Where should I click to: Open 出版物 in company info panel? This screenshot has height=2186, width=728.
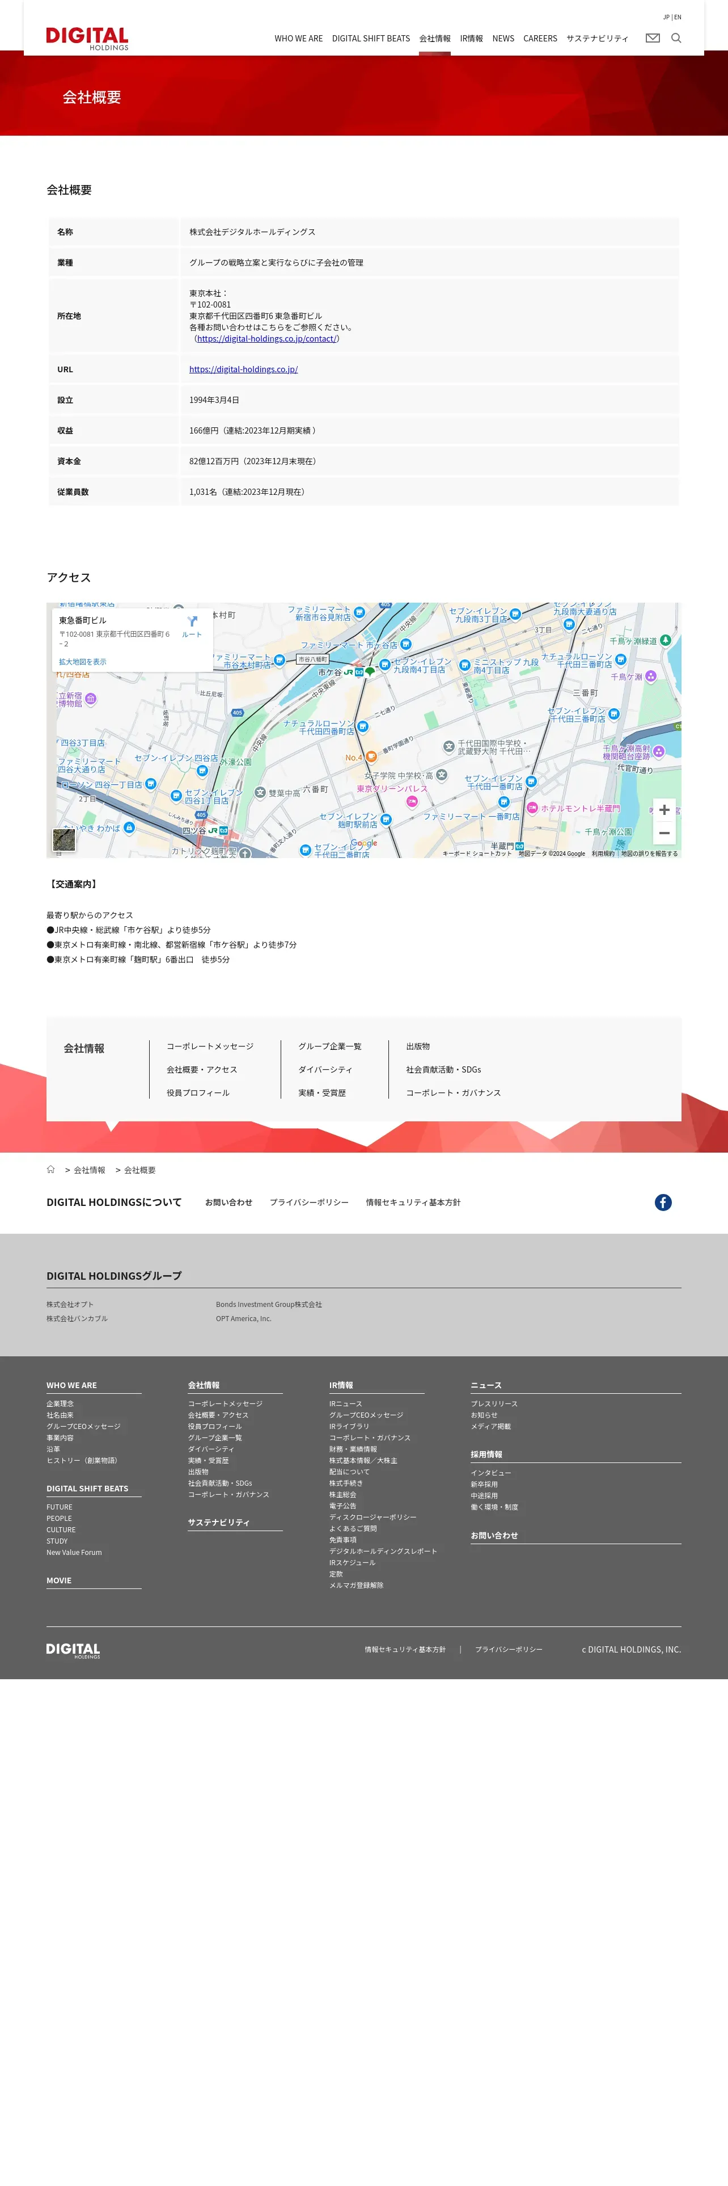click(x=418, y=1046)
